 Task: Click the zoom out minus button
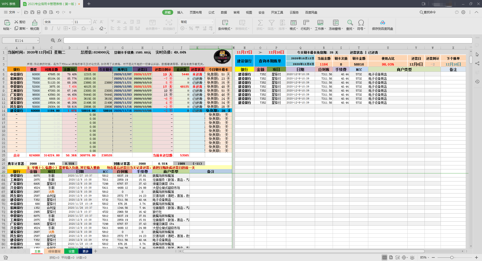pos(433,257)
